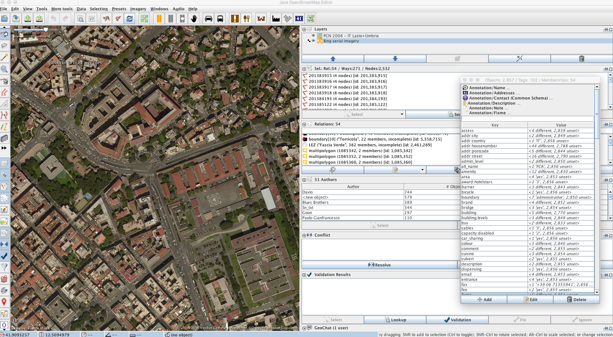Move layer up with blue arrow
Screen dimensions: 613x337
pos(333,59)
